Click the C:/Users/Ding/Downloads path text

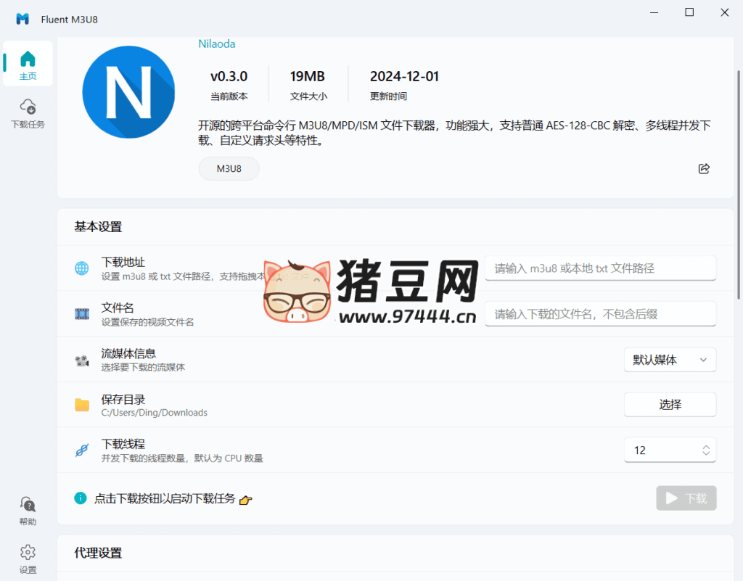tap(154, 413)
